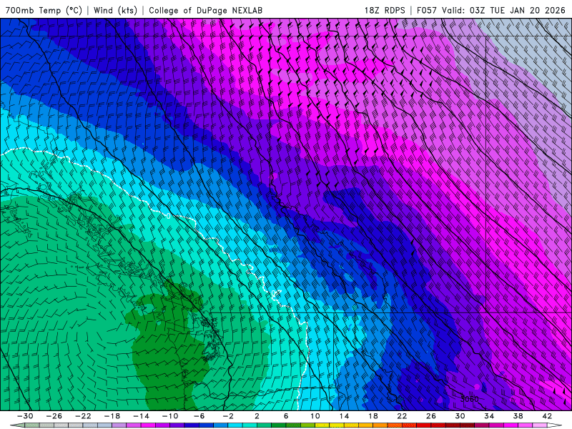
Task: Click the "-26" legend value
Action: point(54,416)
